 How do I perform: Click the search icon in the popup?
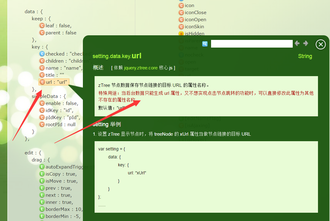tap(205, 44)
